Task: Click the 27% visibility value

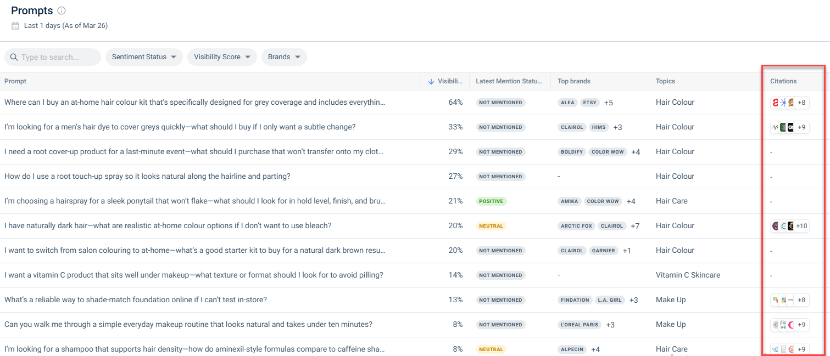Action: (455, 176)
